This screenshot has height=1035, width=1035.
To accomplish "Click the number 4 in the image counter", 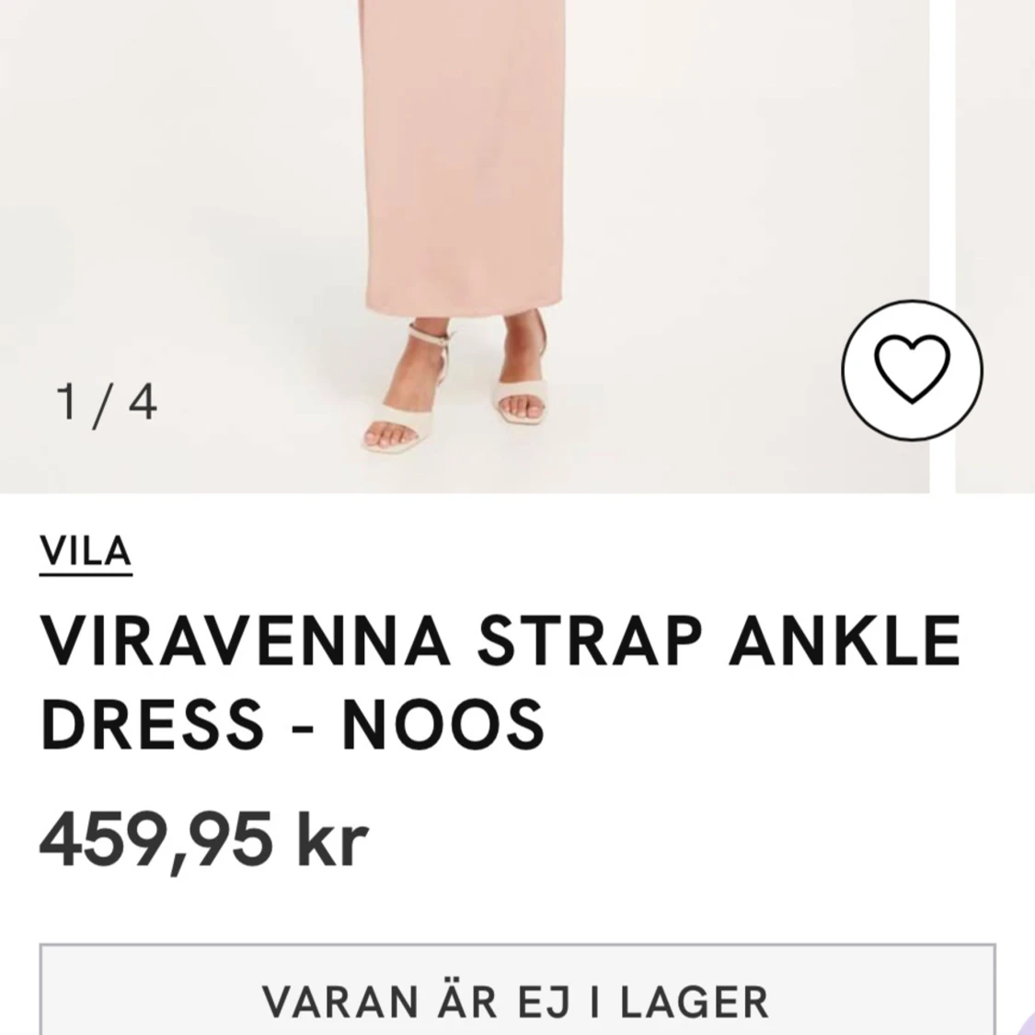I will 144,401.
